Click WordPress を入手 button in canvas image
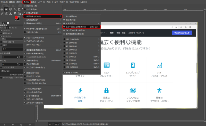 (182, 33)
